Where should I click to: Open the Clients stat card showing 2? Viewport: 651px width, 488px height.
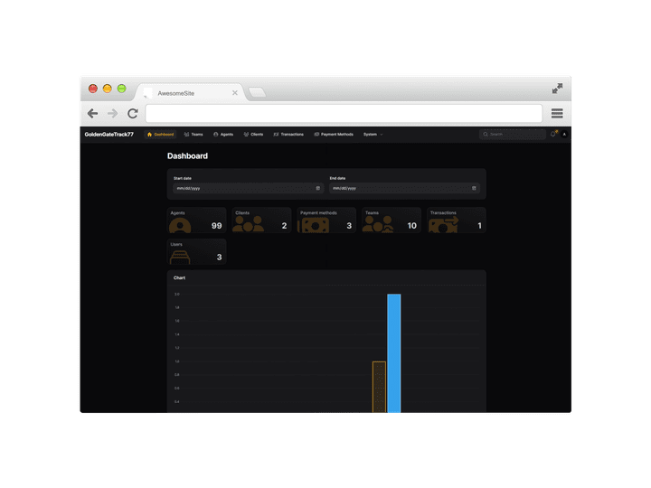tap(261, 221)
